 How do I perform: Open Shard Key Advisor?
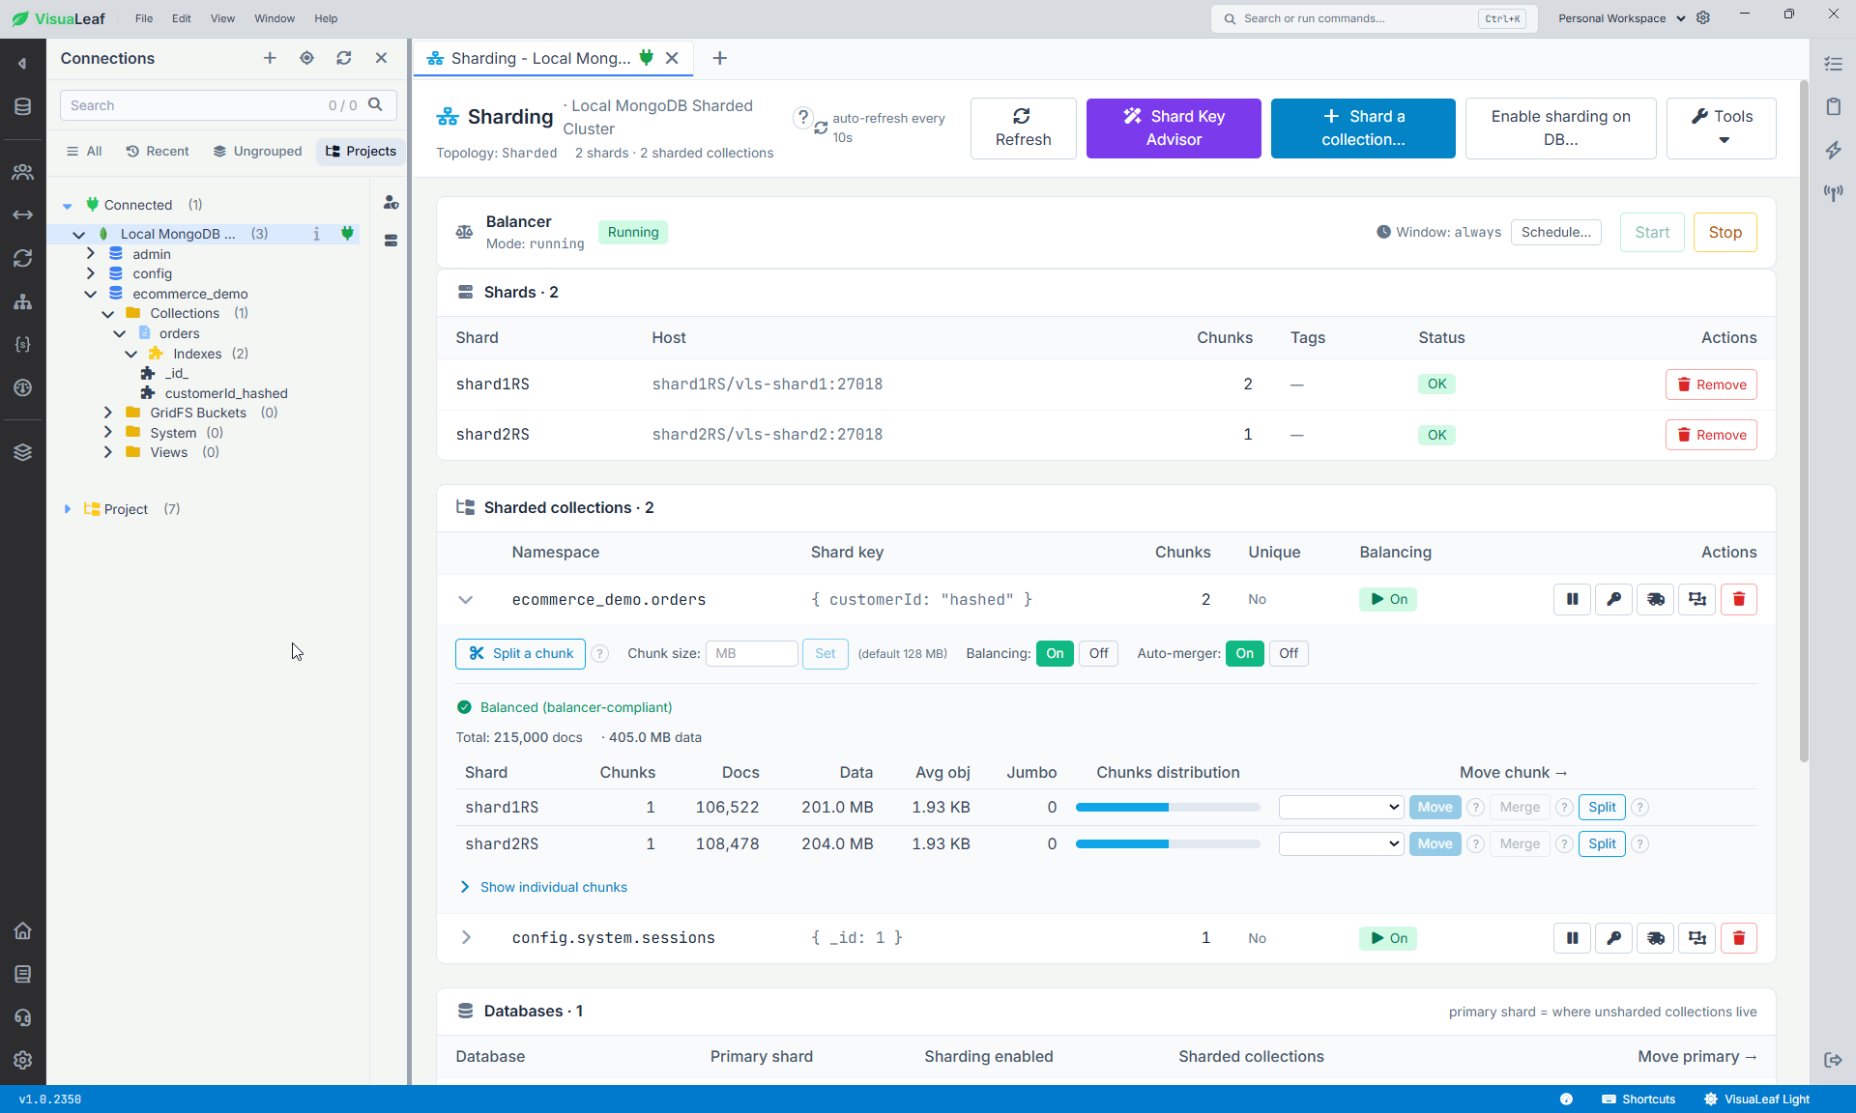[x=1174, y=128]
